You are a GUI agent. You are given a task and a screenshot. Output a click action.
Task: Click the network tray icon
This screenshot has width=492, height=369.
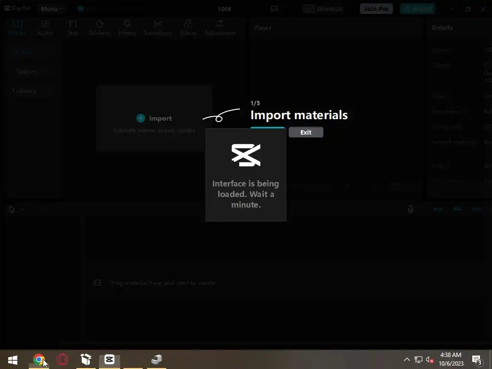[418, 359]
